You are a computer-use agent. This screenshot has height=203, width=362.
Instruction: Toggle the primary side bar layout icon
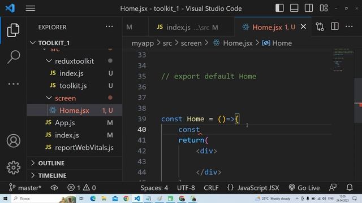[x=279, y=8]
